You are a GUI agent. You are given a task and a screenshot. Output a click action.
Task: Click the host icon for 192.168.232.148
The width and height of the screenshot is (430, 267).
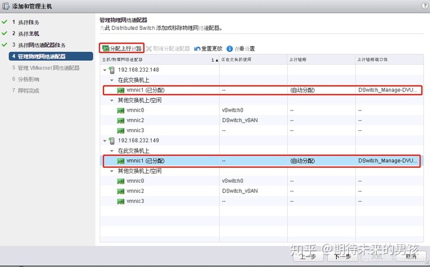click(x=112, y=70)
